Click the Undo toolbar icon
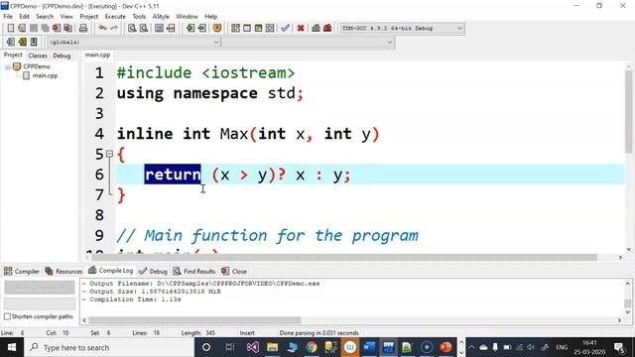 click(102, 28)
